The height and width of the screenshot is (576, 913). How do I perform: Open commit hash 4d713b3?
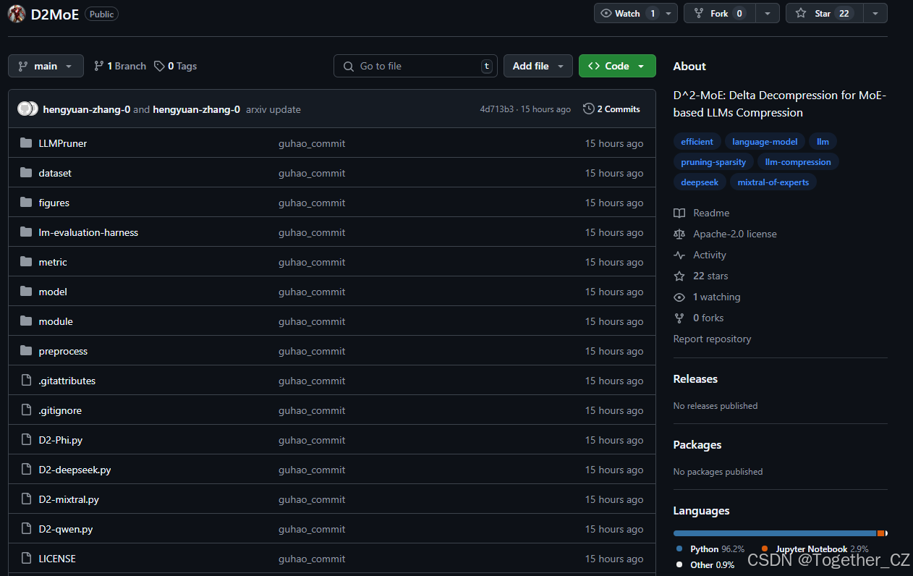[496, 109]
